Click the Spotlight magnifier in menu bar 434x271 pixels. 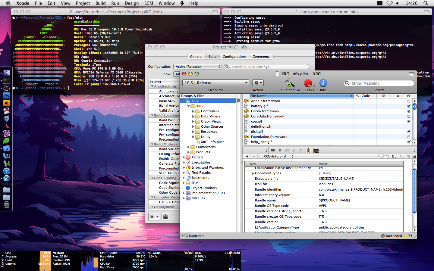[426, 3]
